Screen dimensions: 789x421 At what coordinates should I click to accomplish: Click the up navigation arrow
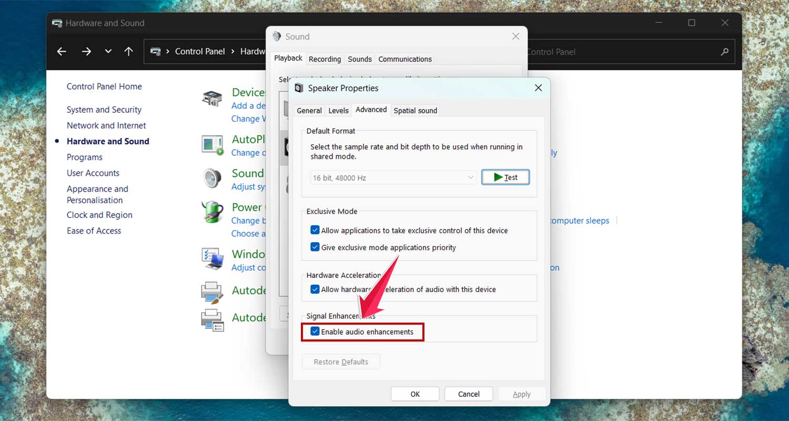click(x=129, y=52)
